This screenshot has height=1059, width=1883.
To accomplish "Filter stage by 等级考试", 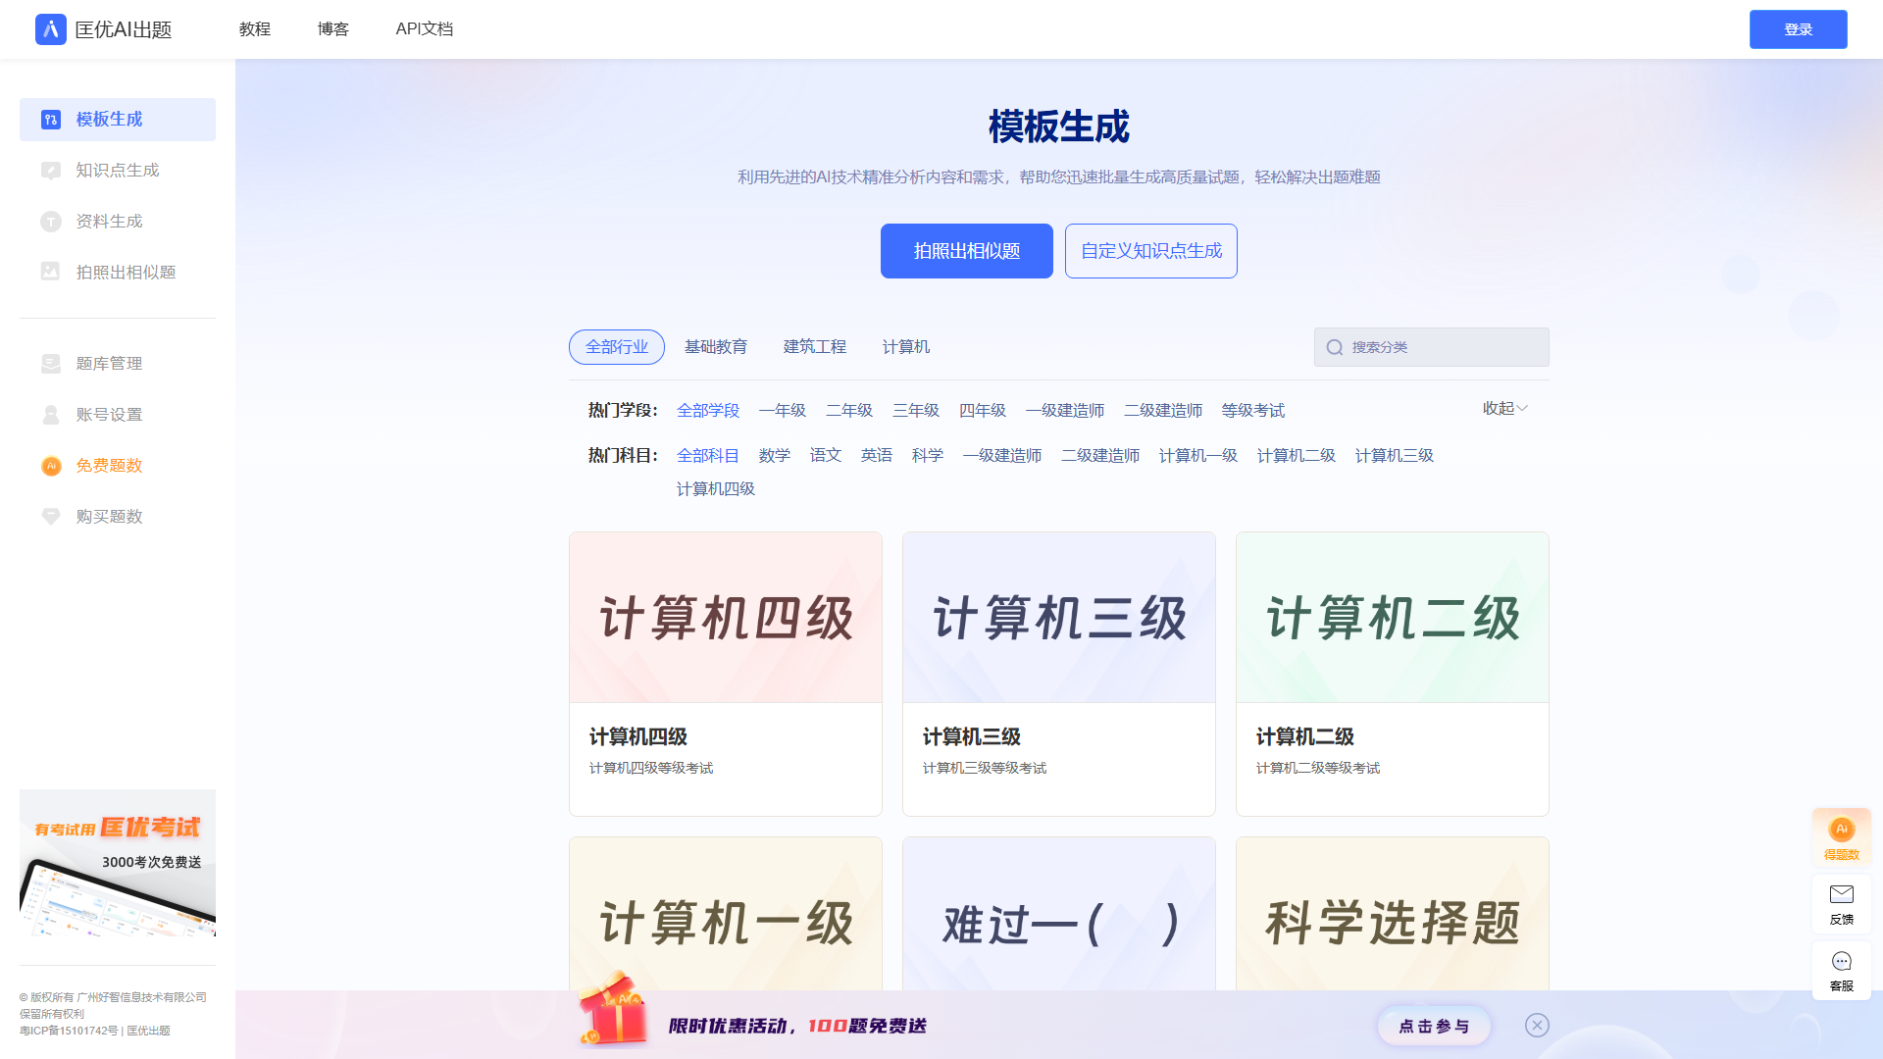I will [x=1253, y=411].
